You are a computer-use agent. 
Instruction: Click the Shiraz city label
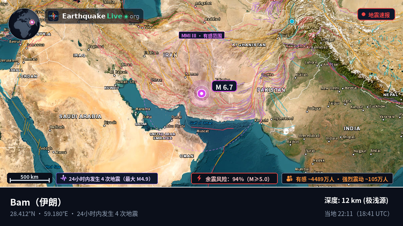[156, 80]
